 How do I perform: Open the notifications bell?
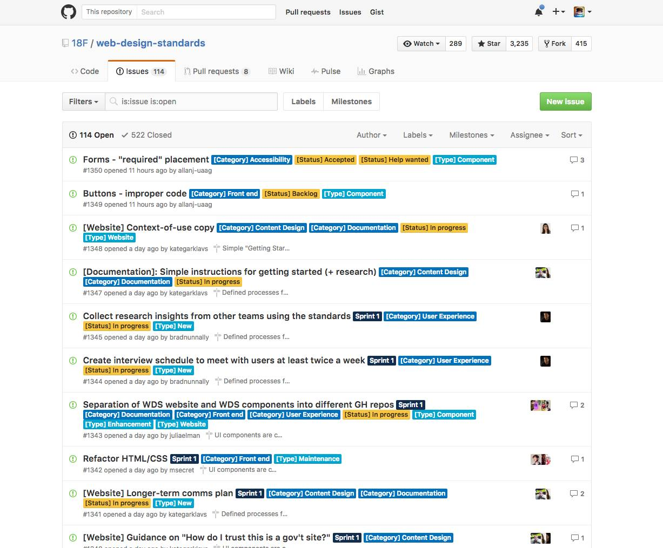click(x=539, y=11)
